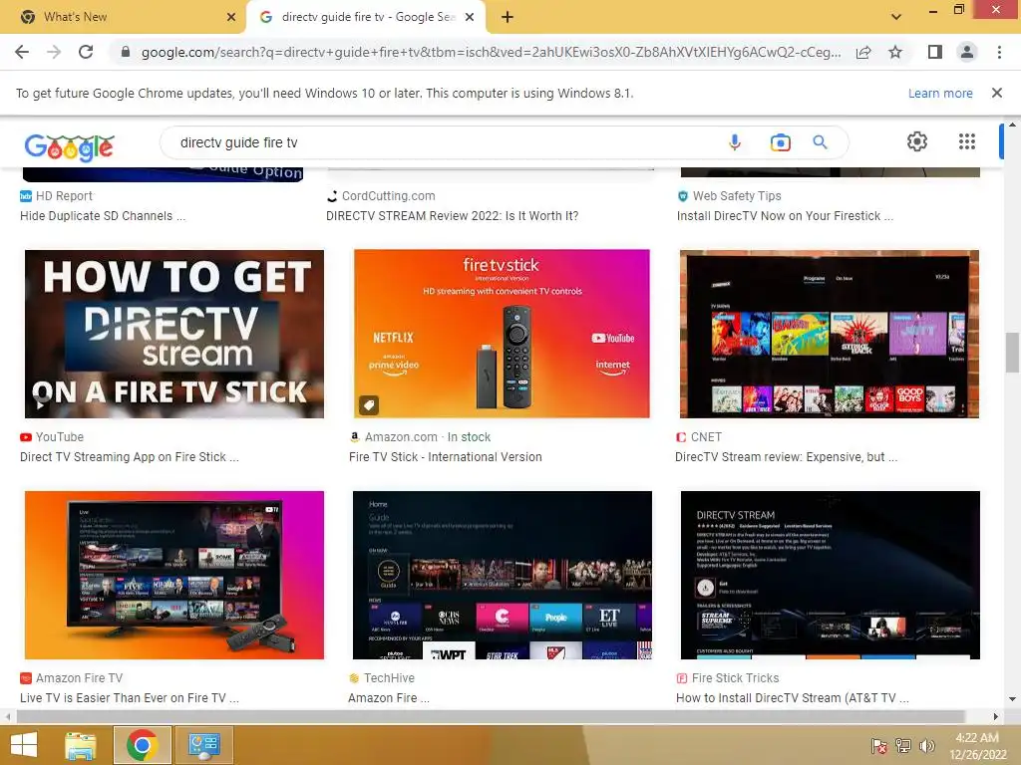Open the CNET DirecTV Stream TV image

[x=829, y=334]
